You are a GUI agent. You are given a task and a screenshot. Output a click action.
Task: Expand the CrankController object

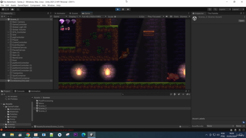(8, 43)
